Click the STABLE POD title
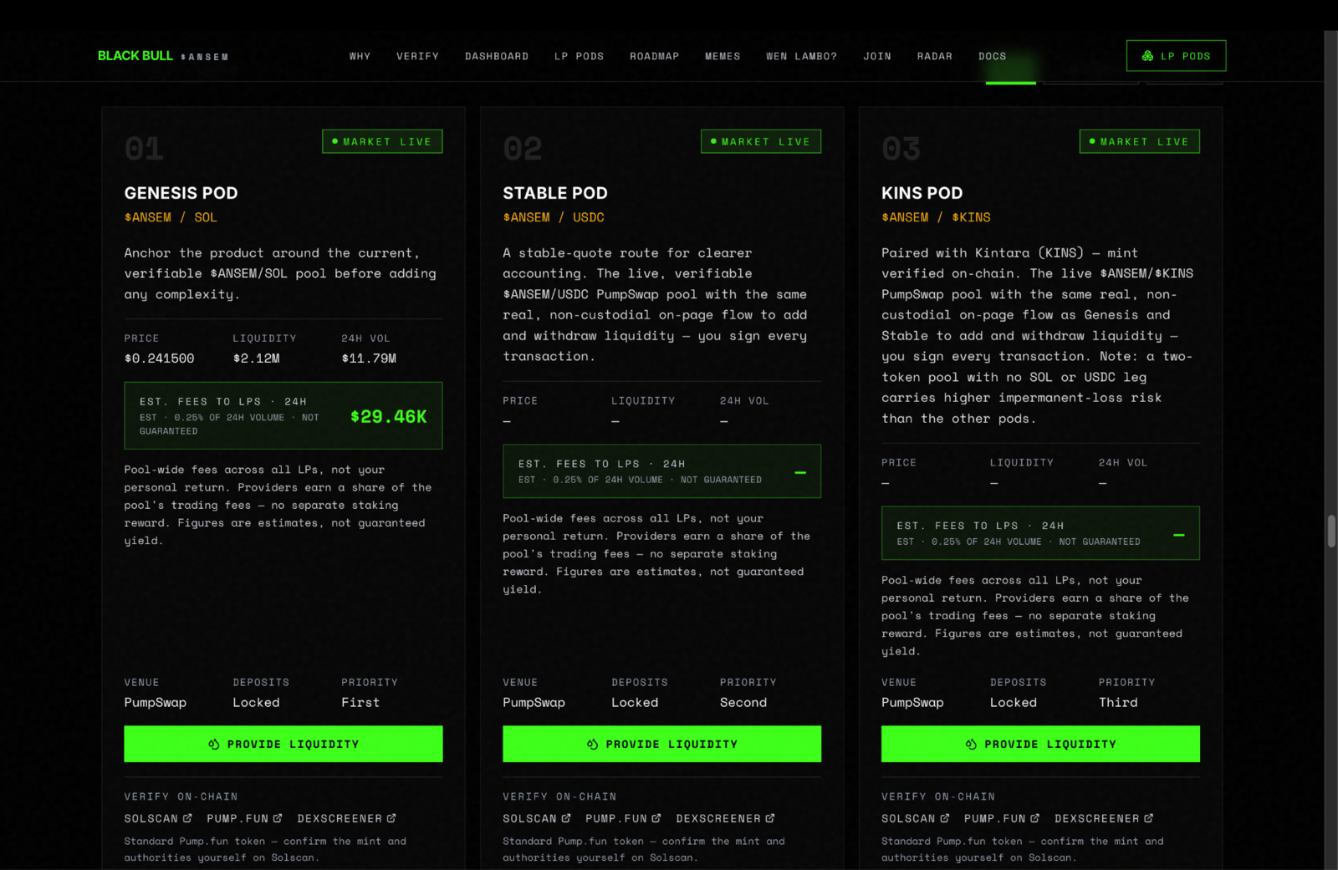Screen dimensions: 1338x870 pyautogui.click(x=555, y=193)
